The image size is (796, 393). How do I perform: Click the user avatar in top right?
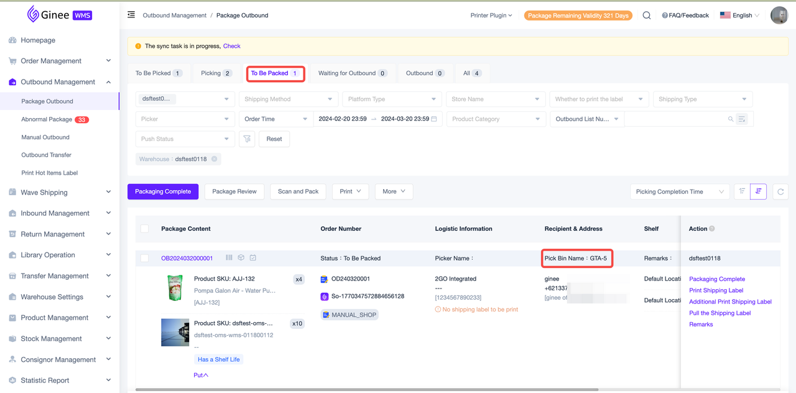(x=779, y=16)
